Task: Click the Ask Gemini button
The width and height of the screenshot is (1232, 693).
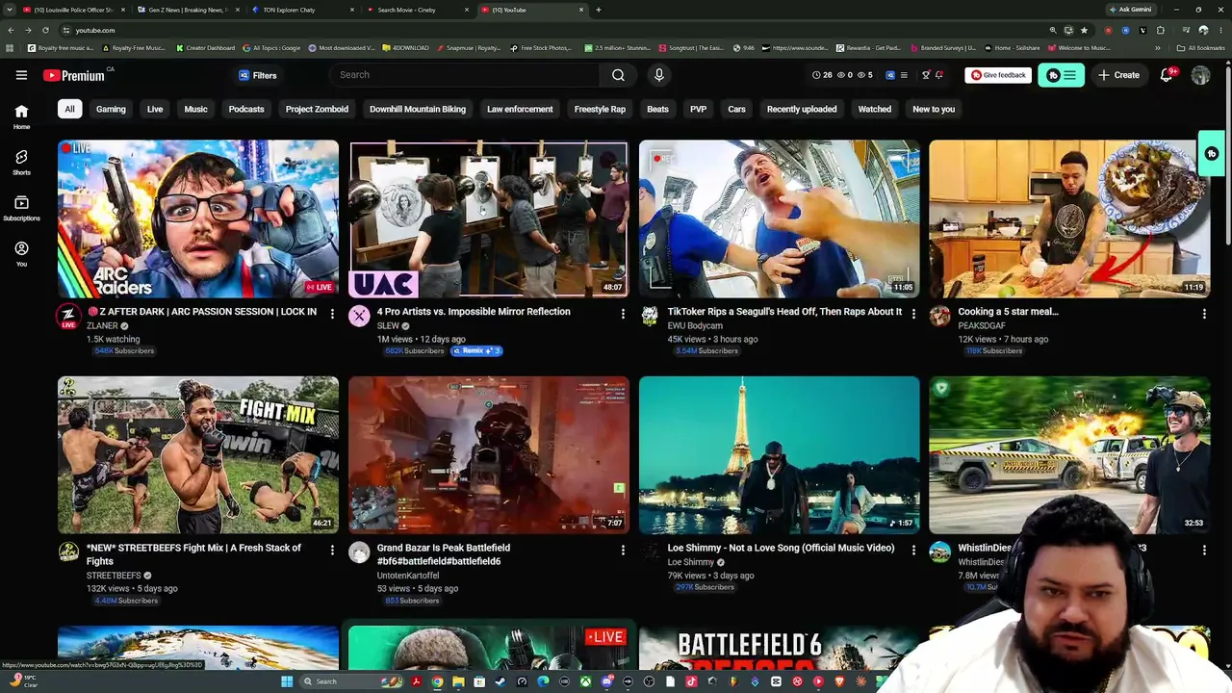Action: 1130,10
